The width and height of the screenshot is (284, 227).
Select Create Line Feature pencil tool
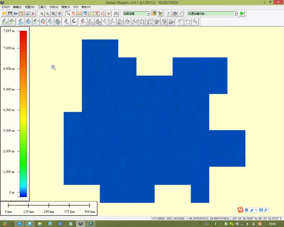coord(21,22)
